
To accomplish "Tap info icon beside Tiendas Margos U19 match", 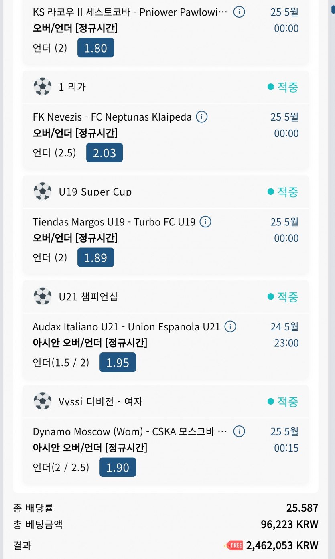I will tap(205, 222).
